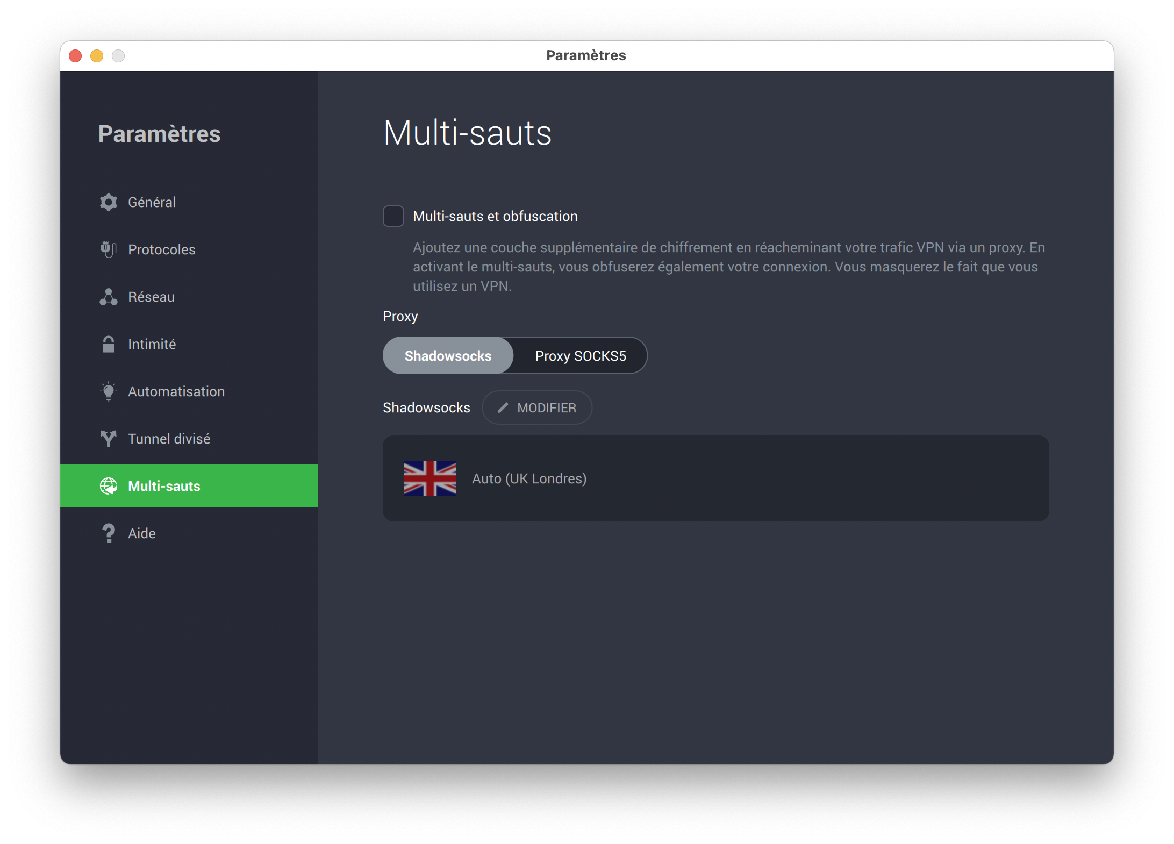Open the Intimité settings section
Screen dimensions: 1174x844
tap(189, 344)
